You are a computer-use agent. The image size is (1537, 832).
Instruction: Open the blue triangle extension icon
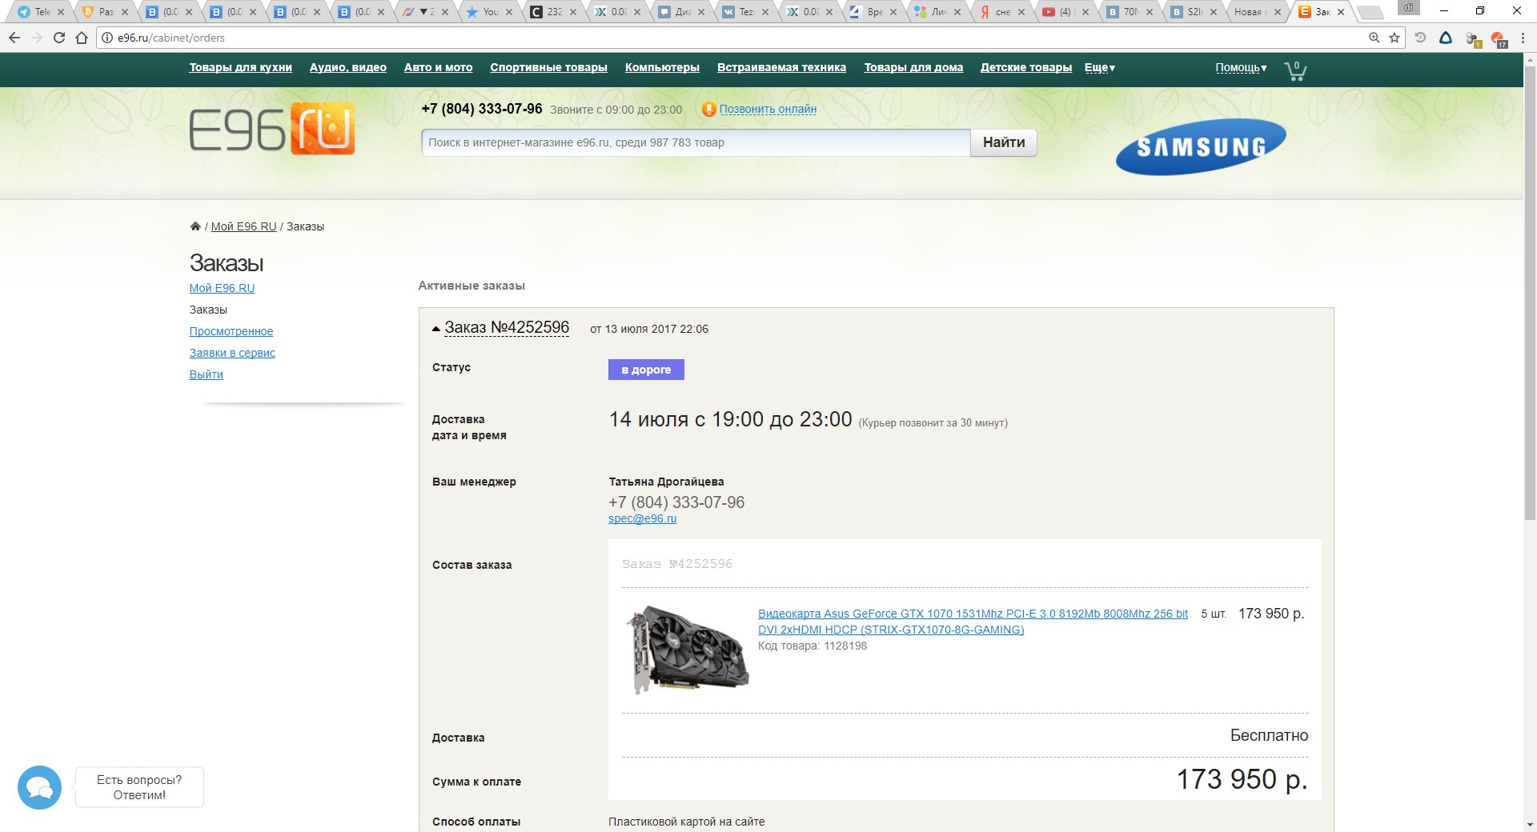(x=1446, y=38)
